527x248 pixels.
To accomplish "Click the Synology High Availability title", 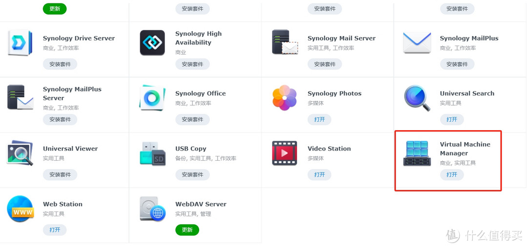I will point(199,38).
